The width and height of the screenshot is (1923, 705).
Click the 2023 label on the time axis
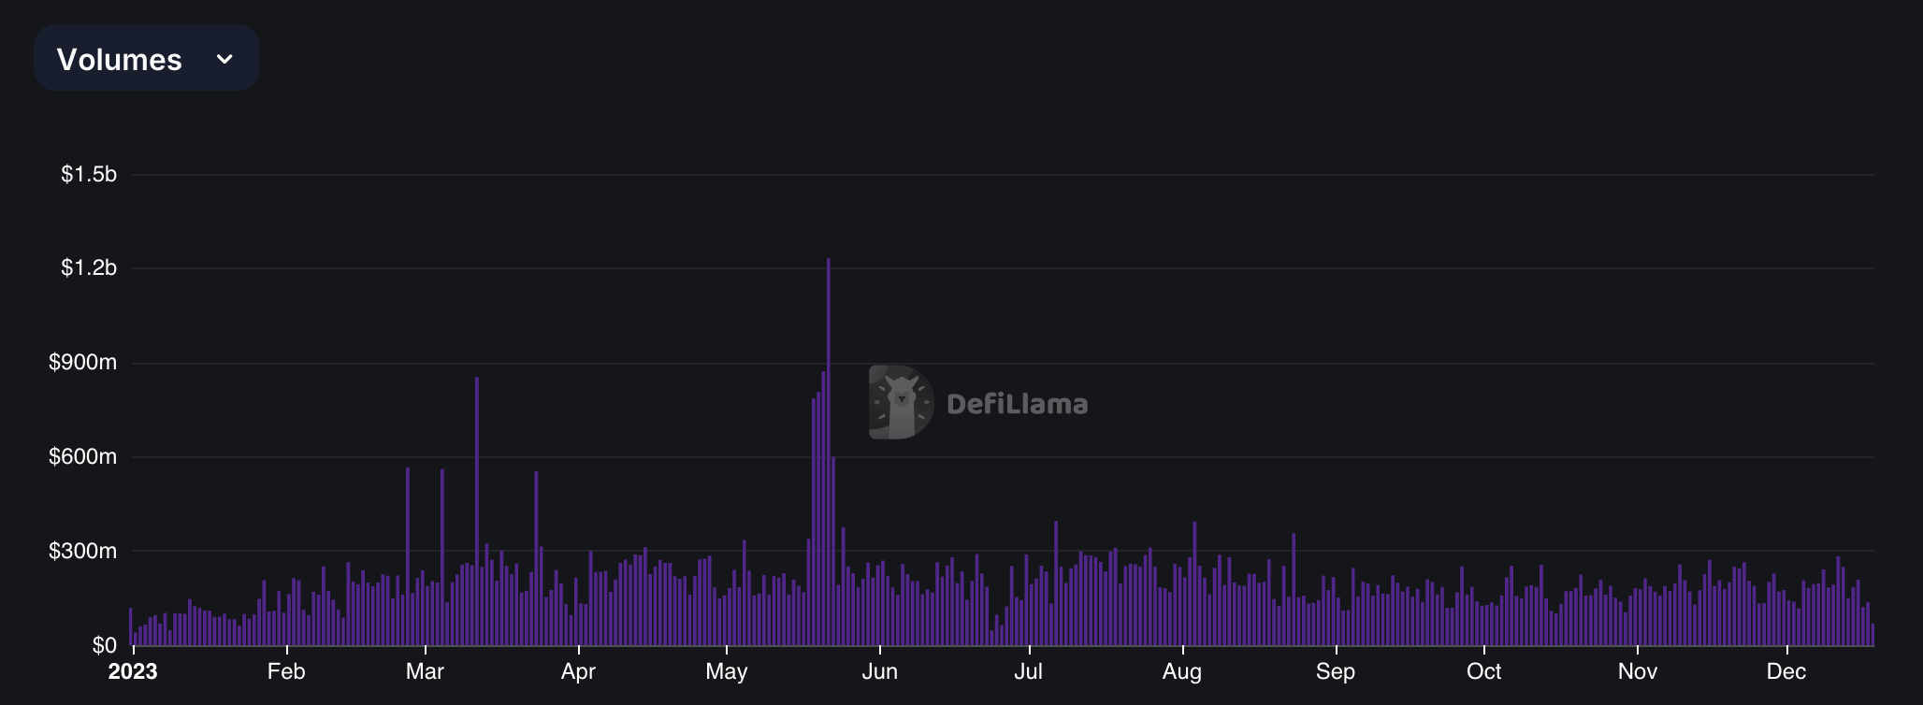[x=133, y=671]
